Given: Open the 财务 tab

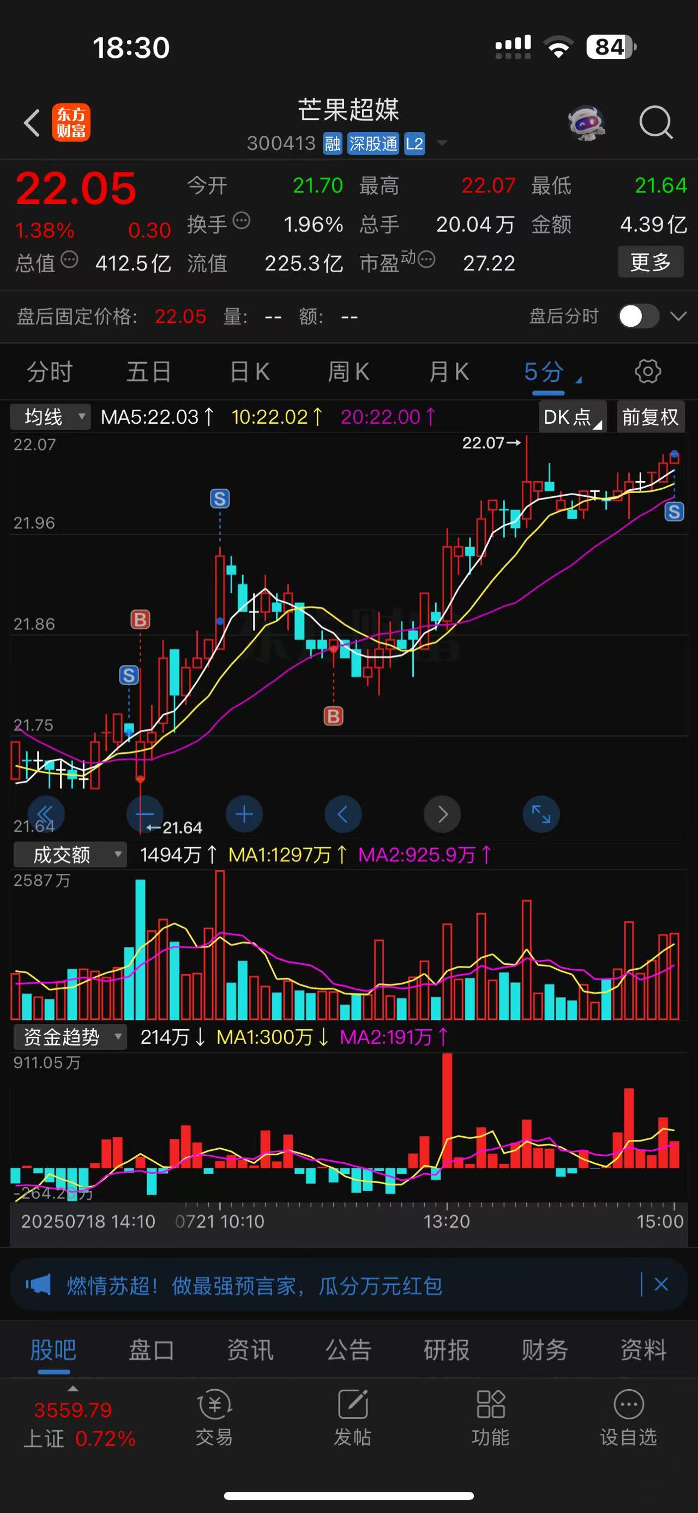Looking at the screenshot, I should (x=545, y=1350).
